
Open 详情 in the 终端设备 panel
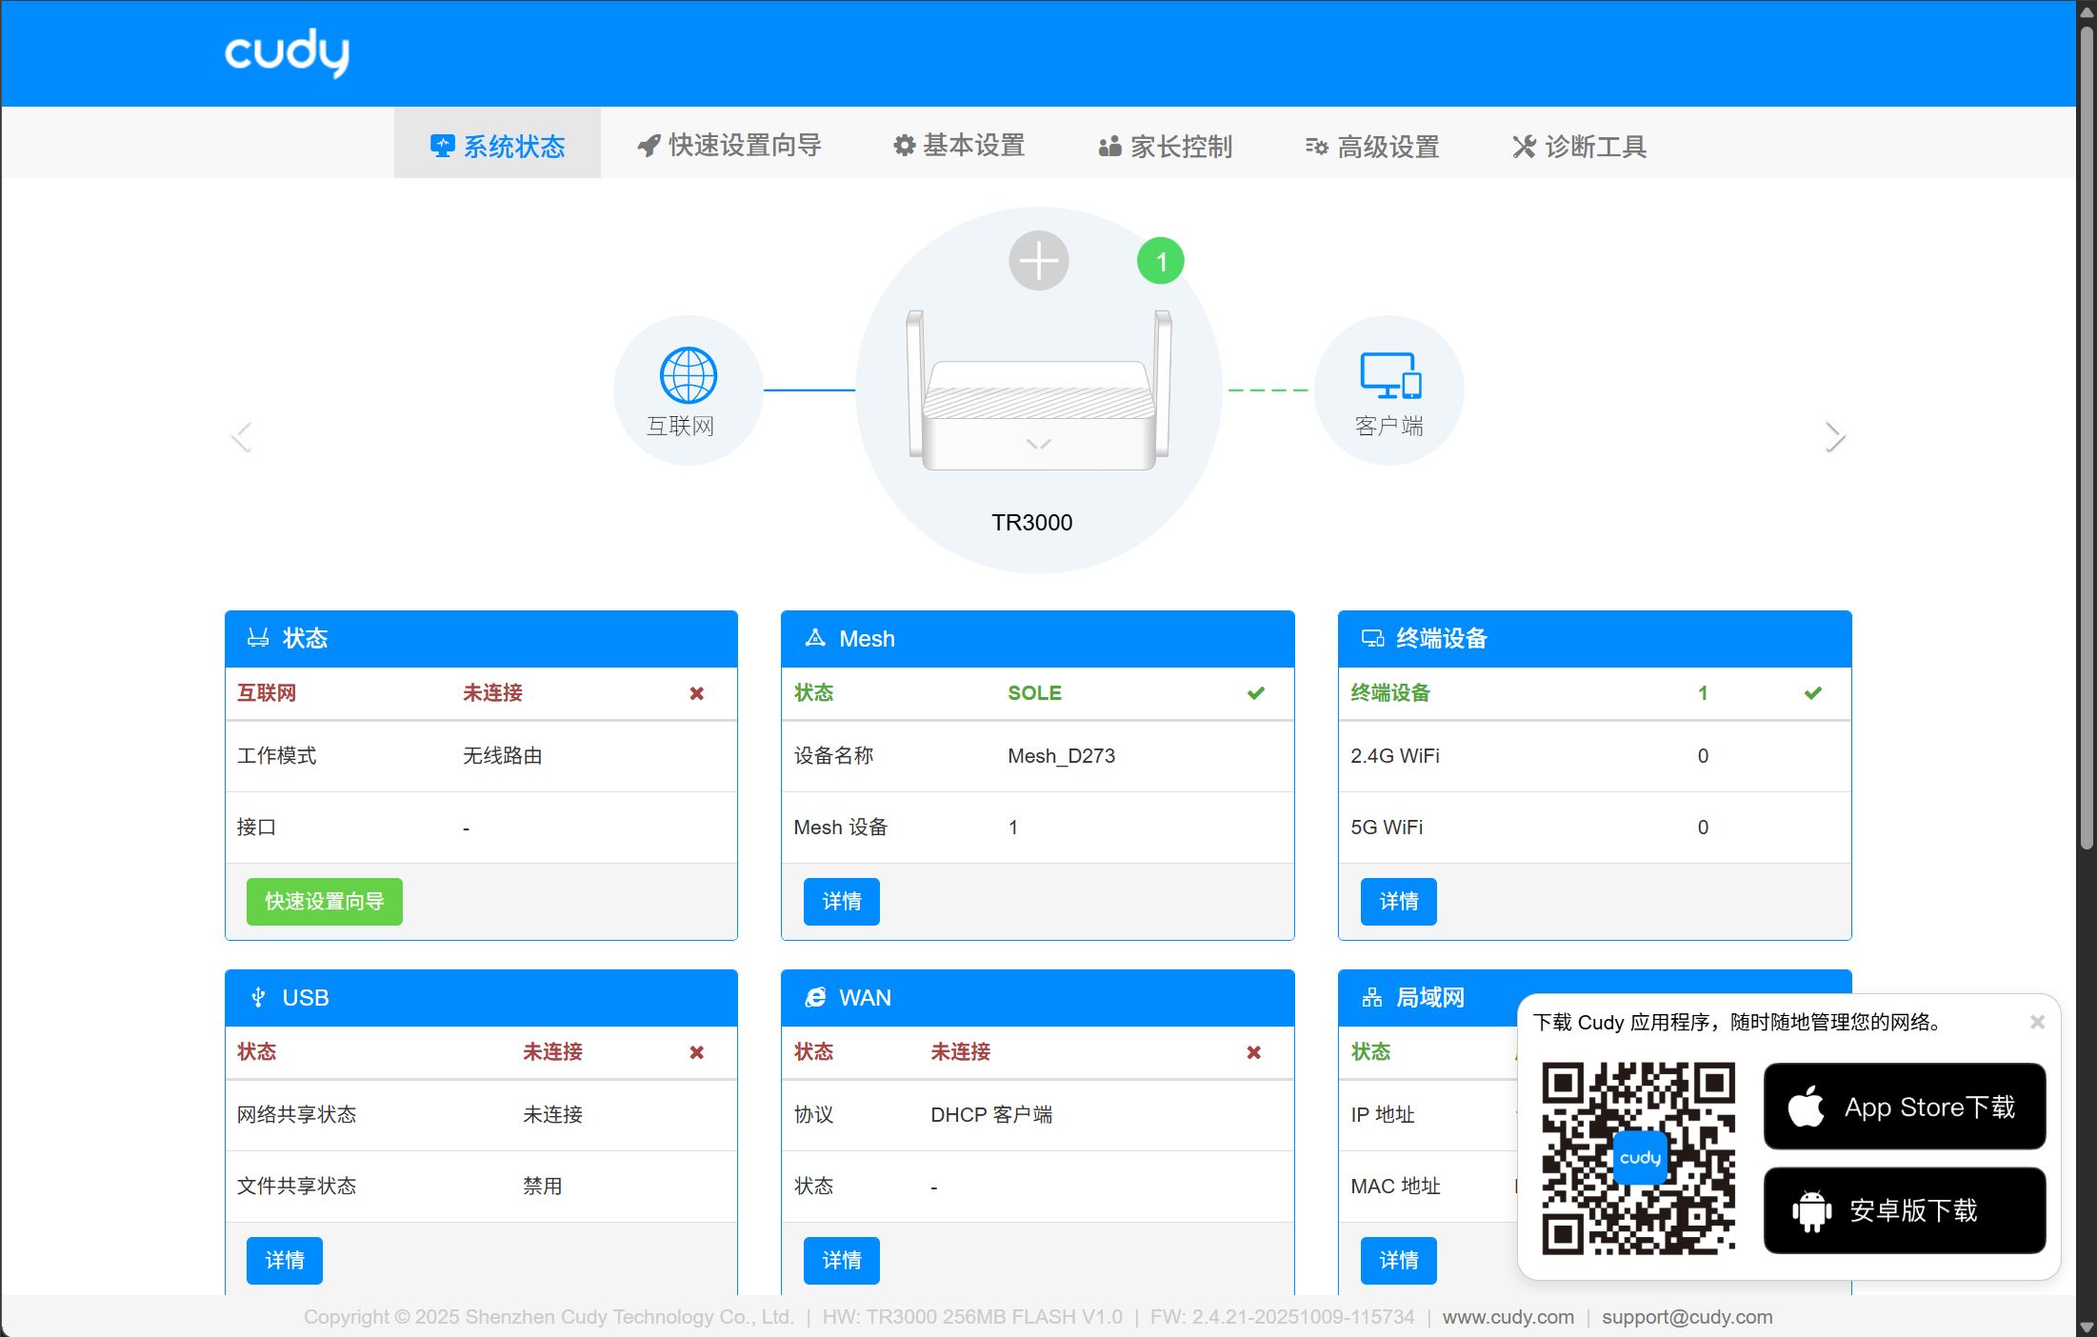click(x=1399, y=901)
